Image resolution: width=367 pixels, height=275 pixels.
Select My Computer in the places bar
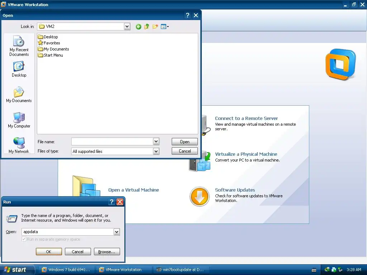(19, 120)
